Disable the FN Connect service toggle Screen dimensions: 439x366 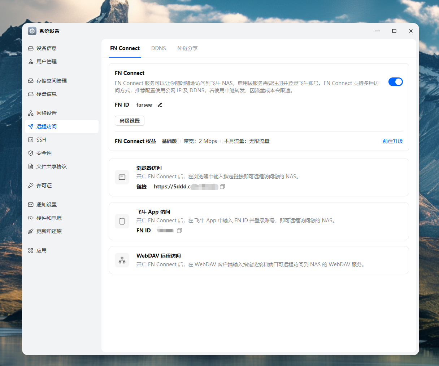(x=395, y=82)
